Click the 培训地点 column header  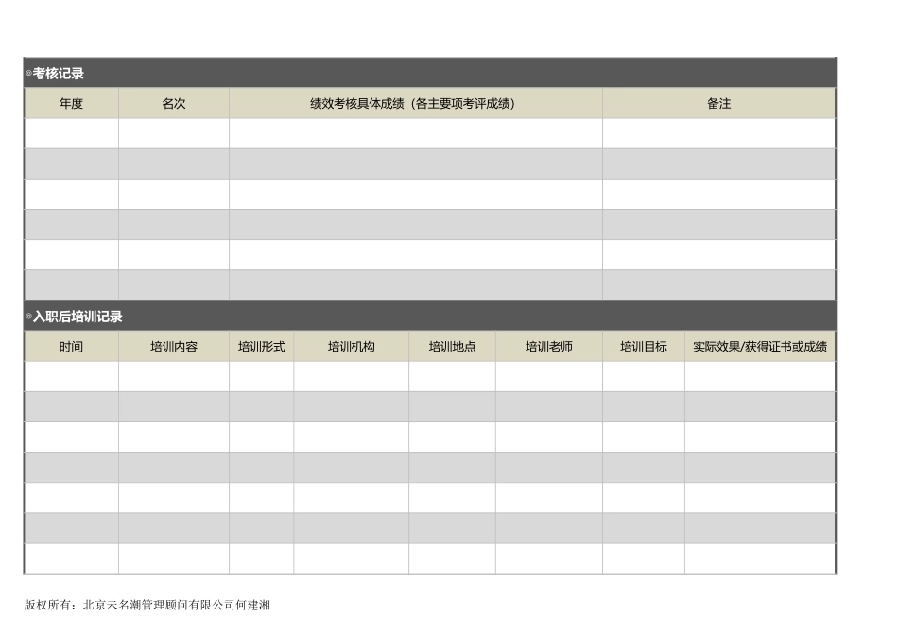[452, 347]
